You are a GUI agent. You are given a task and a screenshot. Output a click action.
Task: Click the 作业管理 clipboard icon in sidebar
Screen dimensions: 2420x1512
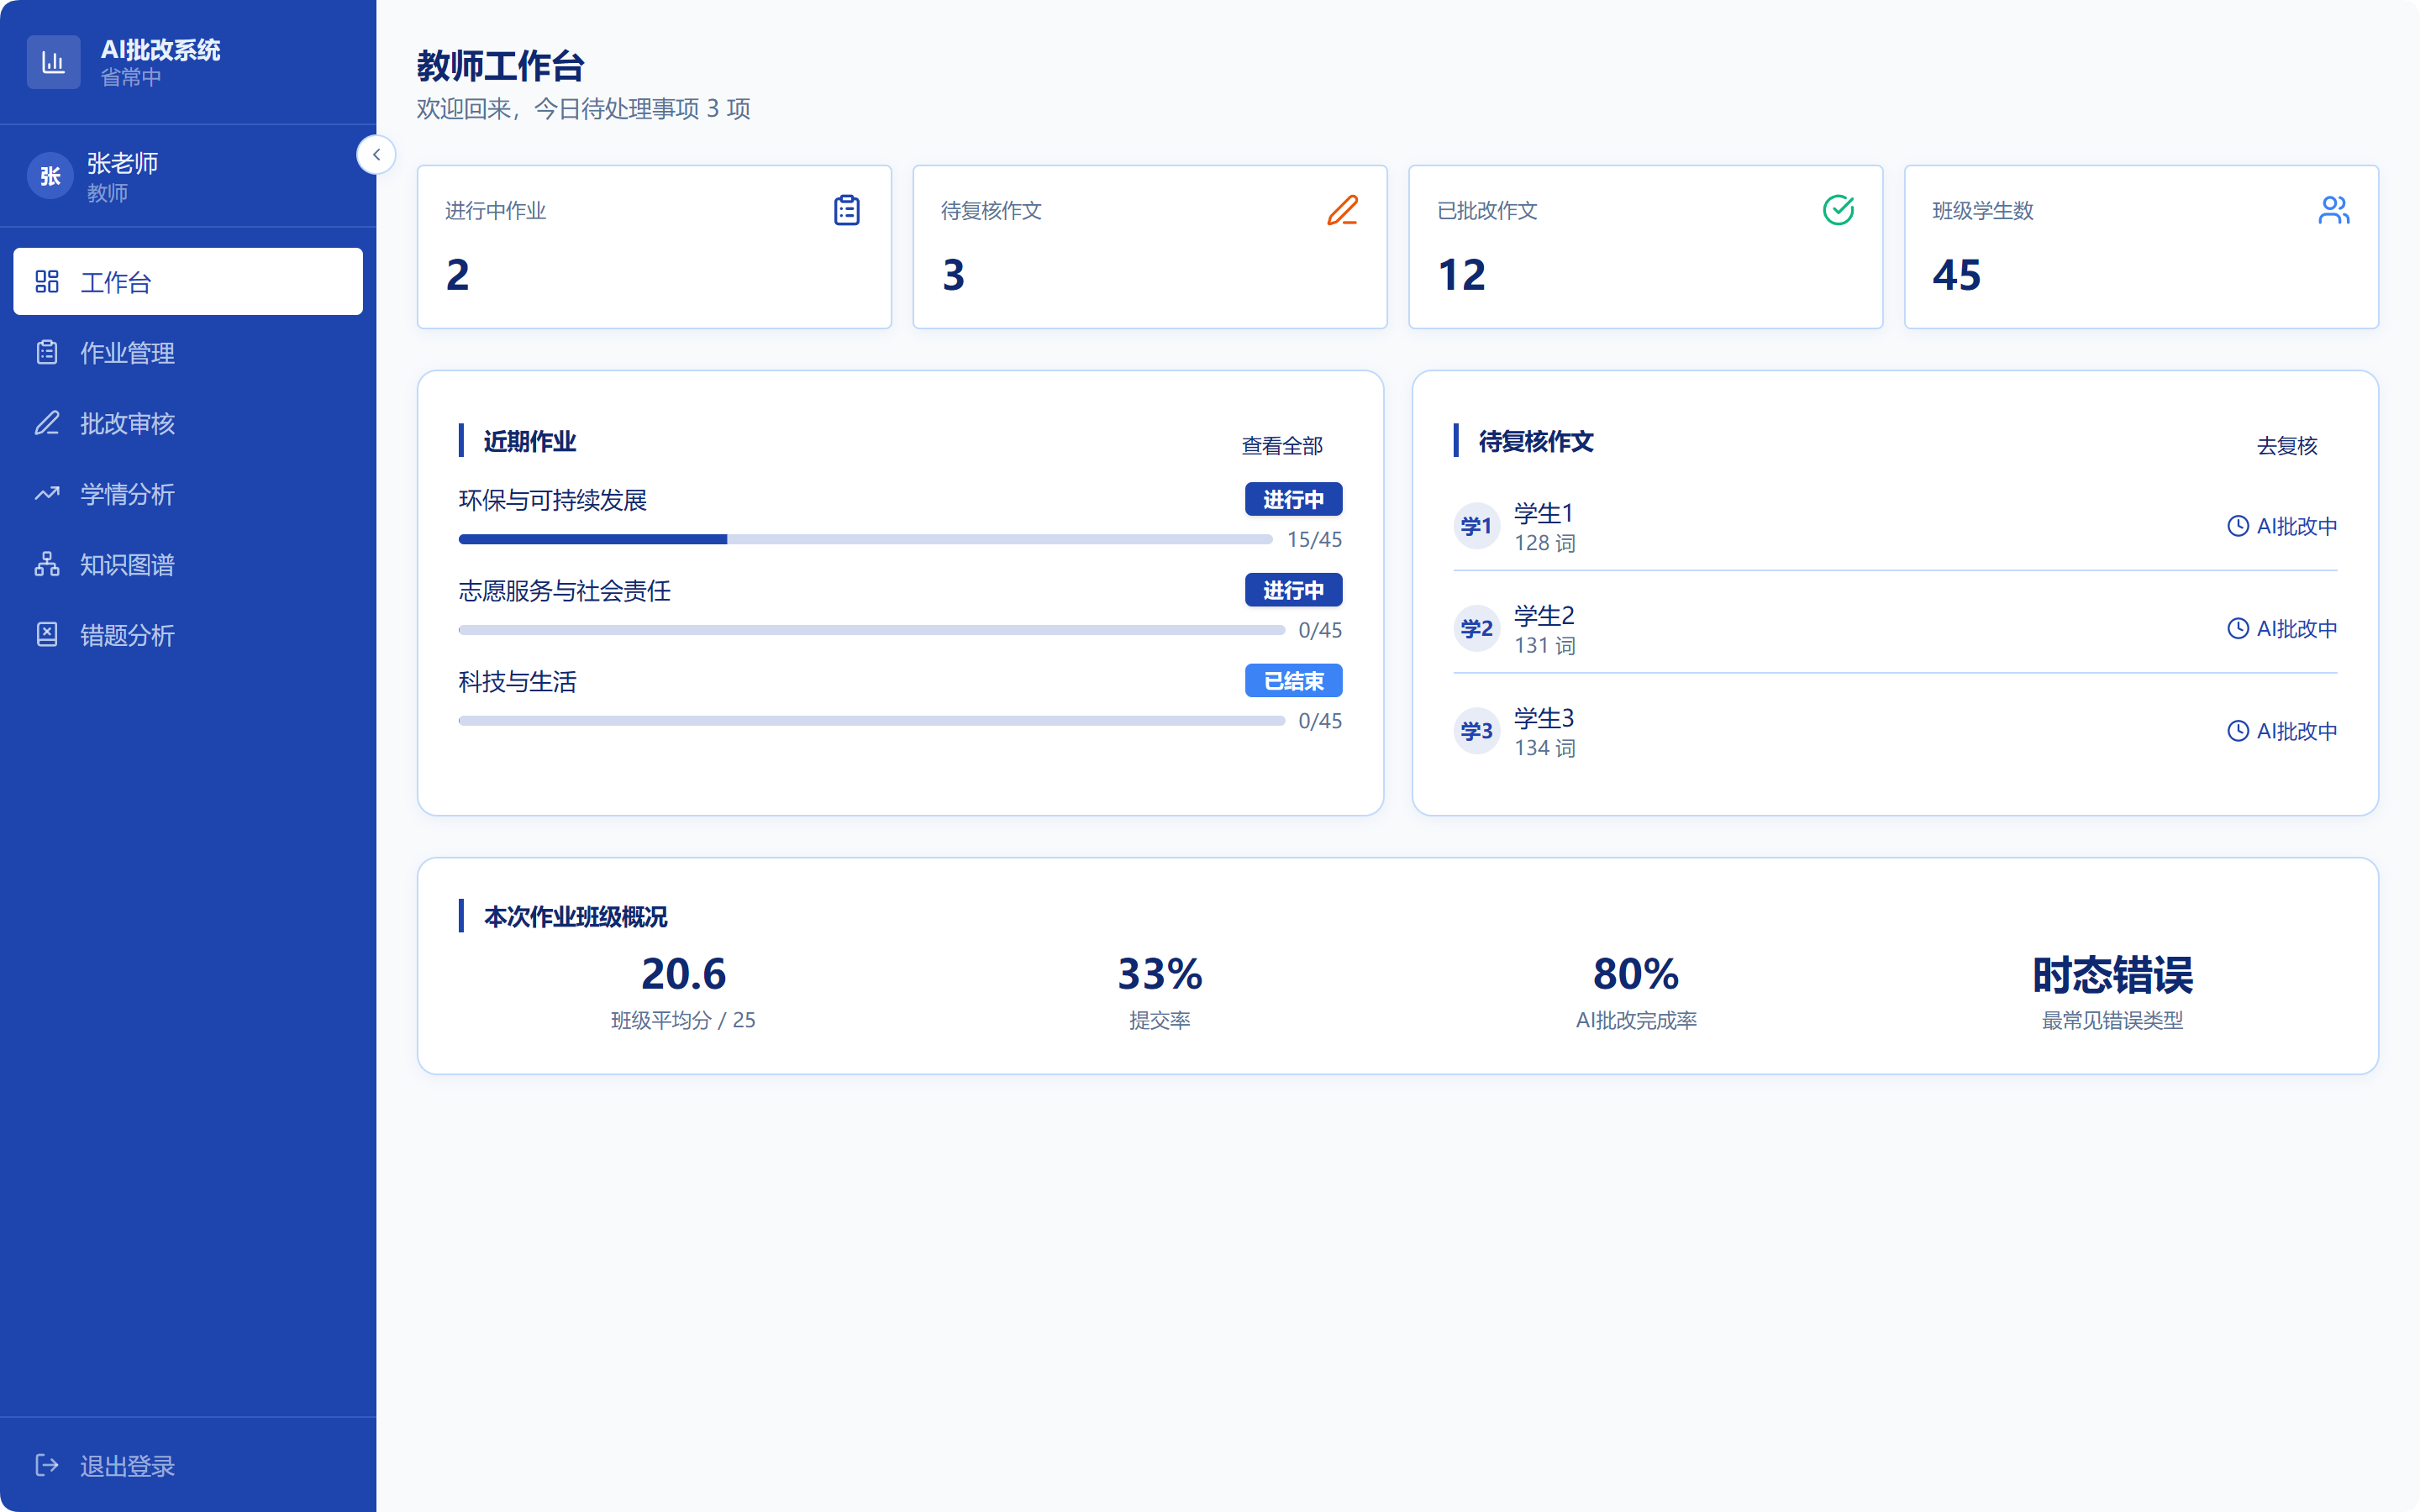tap(47, 352)
